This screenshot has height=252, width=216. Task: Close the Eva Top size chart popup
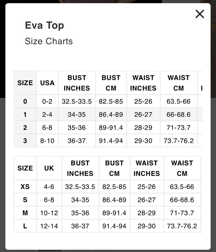[x=200, y=14]
